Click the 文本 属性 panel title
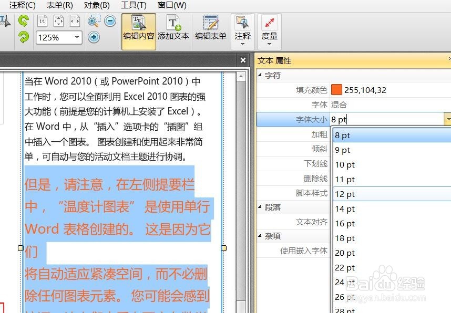 (x=274, y=61)
